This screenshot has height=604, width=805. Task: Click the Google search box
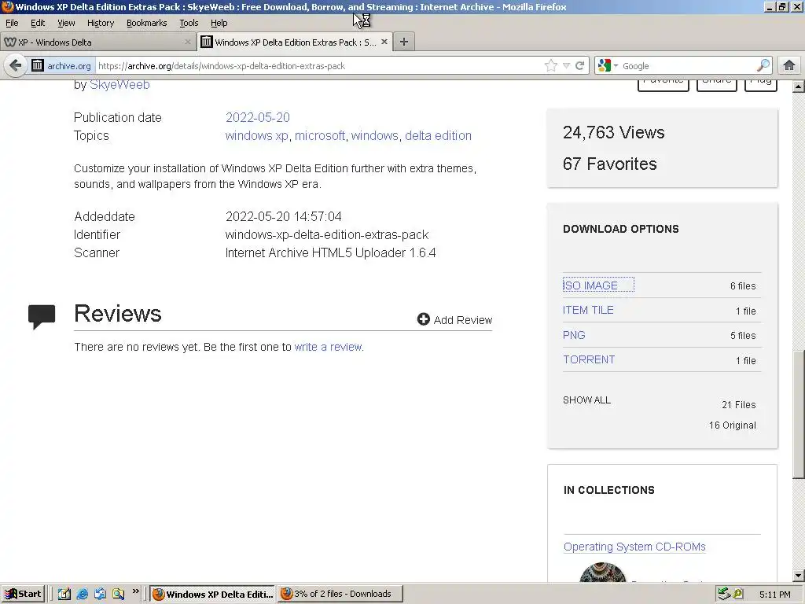(x=688, y=66)
